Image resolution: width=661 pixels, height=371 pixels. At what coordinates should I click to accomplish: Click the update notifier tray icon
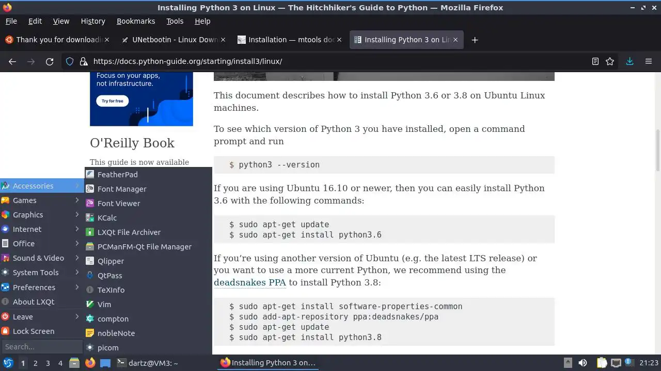[629, 363]
